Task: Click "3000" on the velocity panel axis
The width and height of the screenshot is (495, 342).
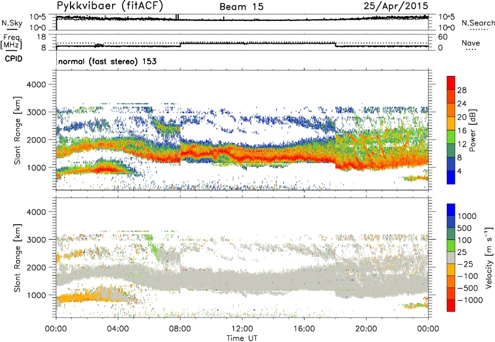Action: coord(37,240)
